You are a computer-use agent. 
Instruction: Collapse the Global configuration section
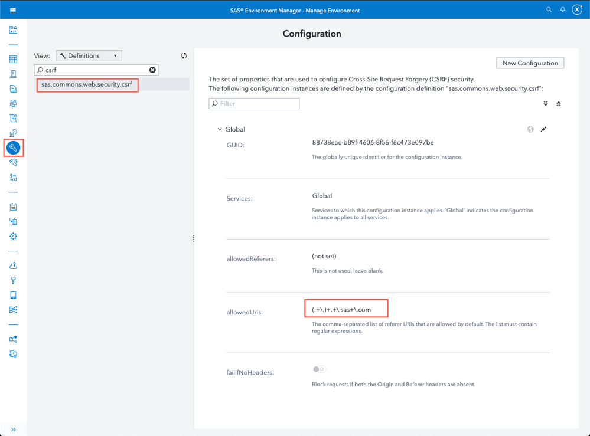point(220,130)
